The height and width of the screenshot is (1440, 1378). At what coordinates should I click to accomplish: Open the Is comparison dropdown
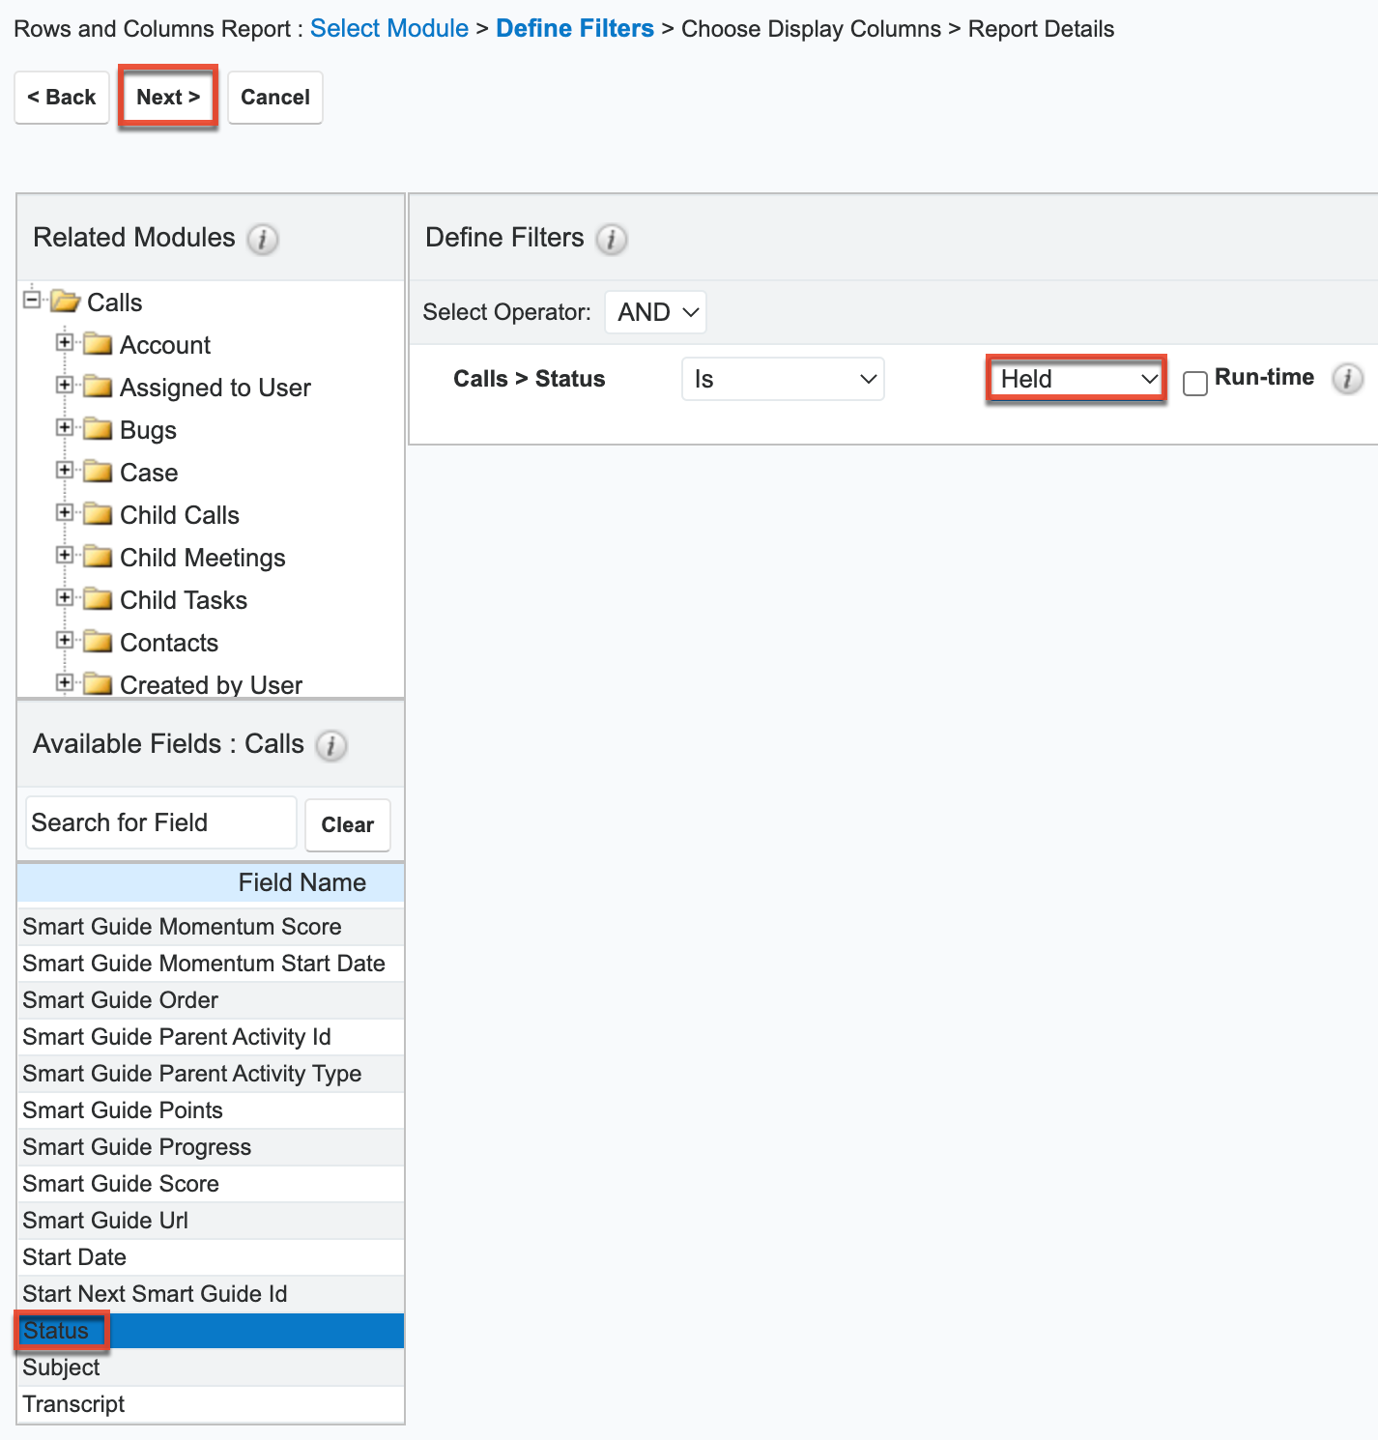[783, 378]
